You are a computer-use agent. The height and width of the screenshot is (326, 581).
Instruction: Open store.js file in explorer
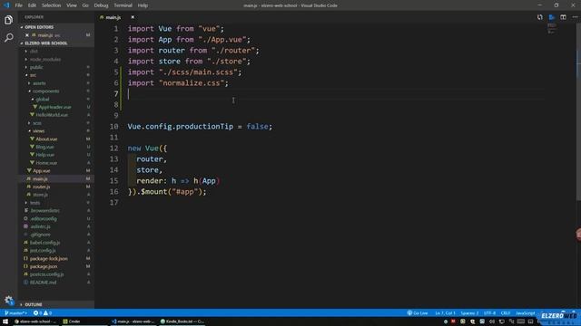click(x=40, y=195)
